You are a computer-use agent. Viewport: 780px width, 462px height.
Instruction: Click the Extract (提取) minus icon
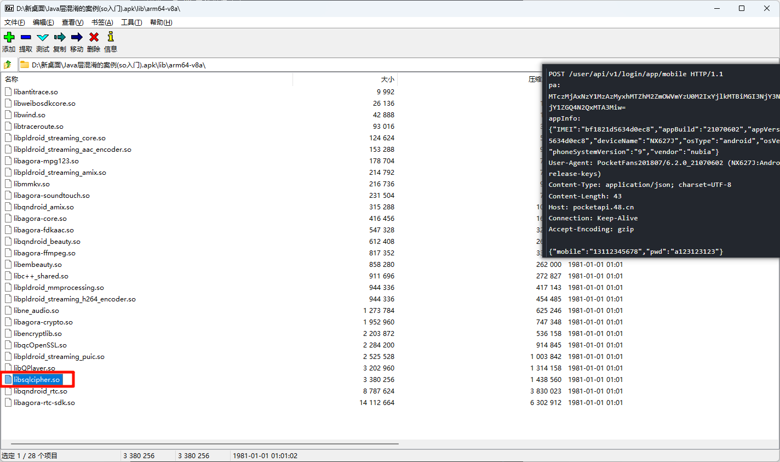click(26, 37)
